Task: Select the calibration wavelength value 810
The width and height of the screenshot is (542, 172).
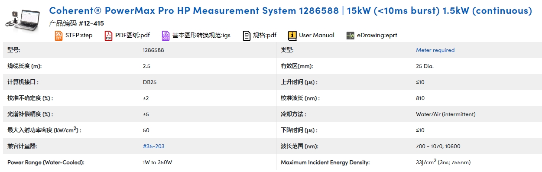Action: pos(420,98)
